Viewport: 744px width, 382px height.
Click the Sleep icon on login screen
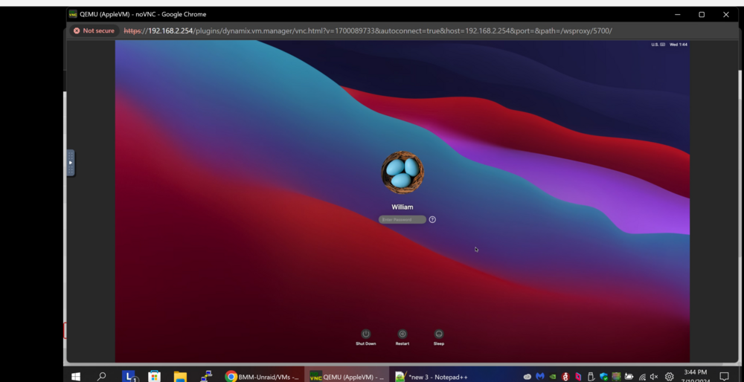(439, 334)
